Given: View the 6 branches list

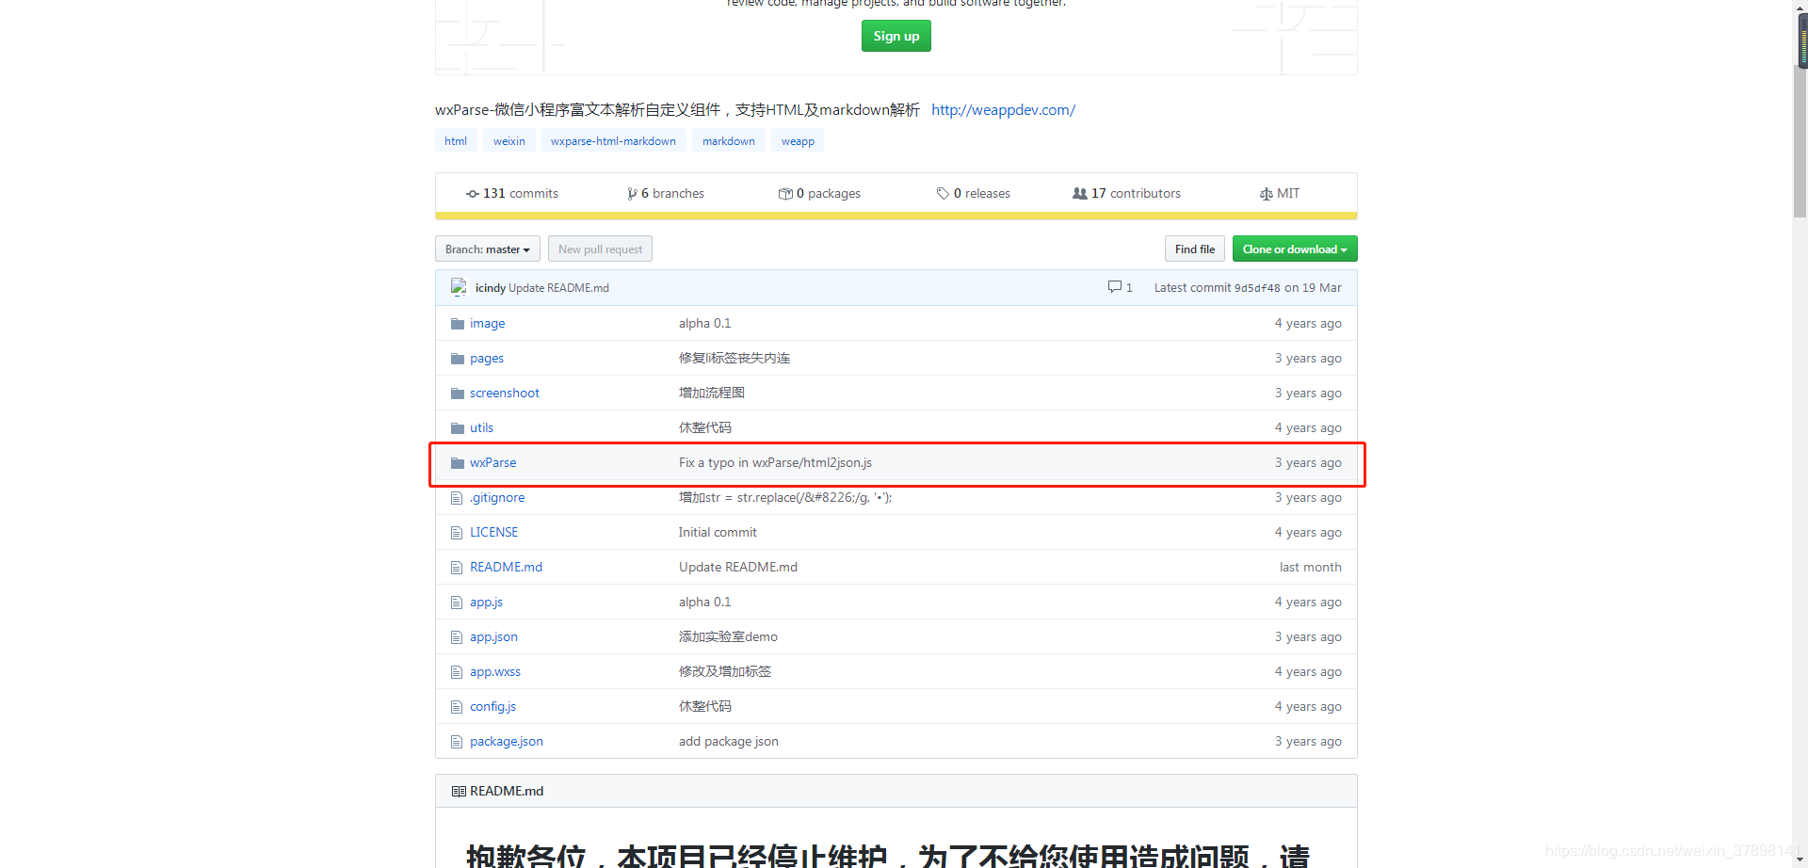Looking at the screenshot, I should click(x=666, y=193).
